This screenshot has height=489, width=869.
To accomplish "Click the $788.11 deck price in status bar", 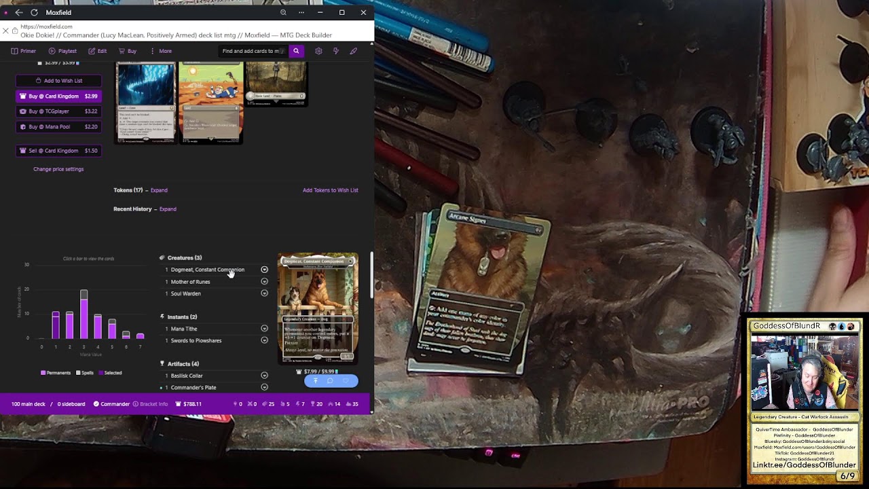I will click(x=188, y=404).
